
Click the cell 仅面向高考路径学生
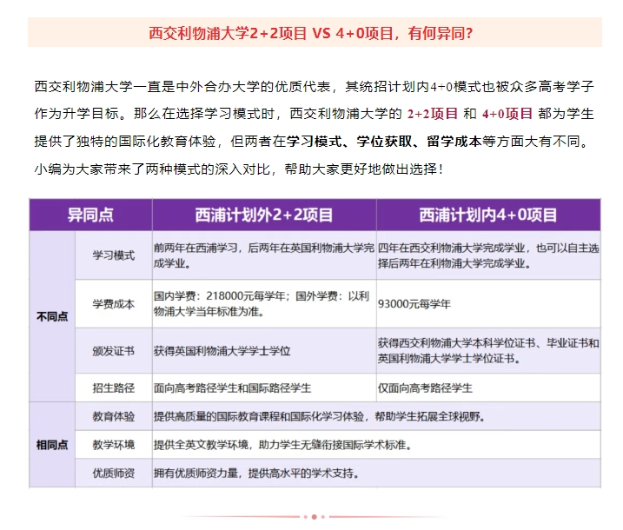coord(488,388)
